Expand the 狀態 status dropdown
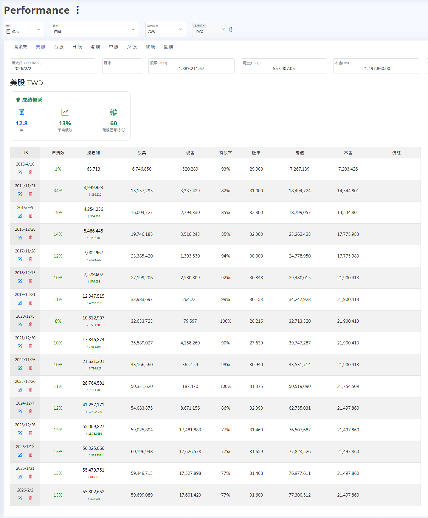This screenshot has width=428, height=518. [x=24, y=29]
